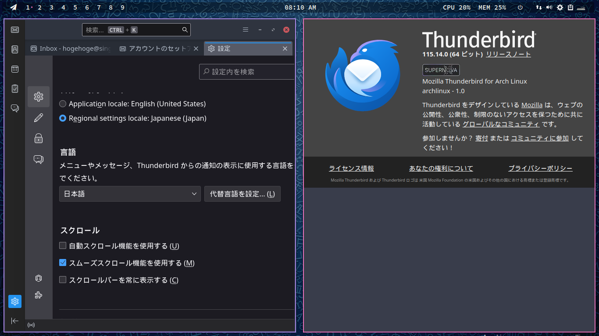
Task: Disable the スムーズスクロール機能を使用する checkbox
Action: click(x=63, y=262)
